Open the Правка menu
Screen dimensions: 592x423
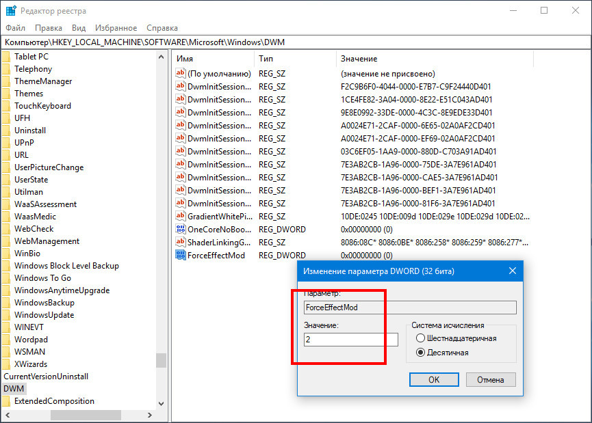(x=49, y=28)
